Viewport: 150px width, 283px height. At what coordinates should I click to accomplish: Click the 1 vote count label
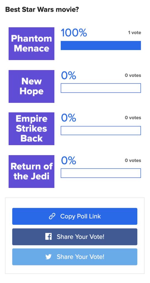135,33
